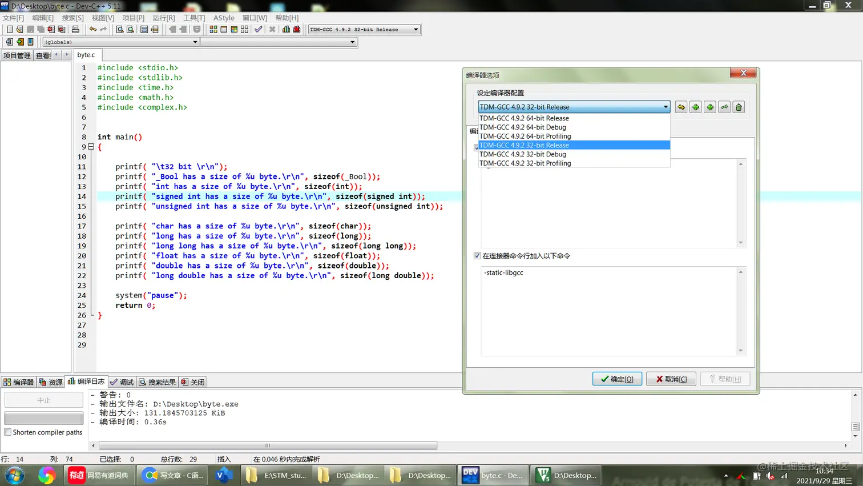Open the (globals) scope dropdown
The image size is (863, 486).
(121, 42)
